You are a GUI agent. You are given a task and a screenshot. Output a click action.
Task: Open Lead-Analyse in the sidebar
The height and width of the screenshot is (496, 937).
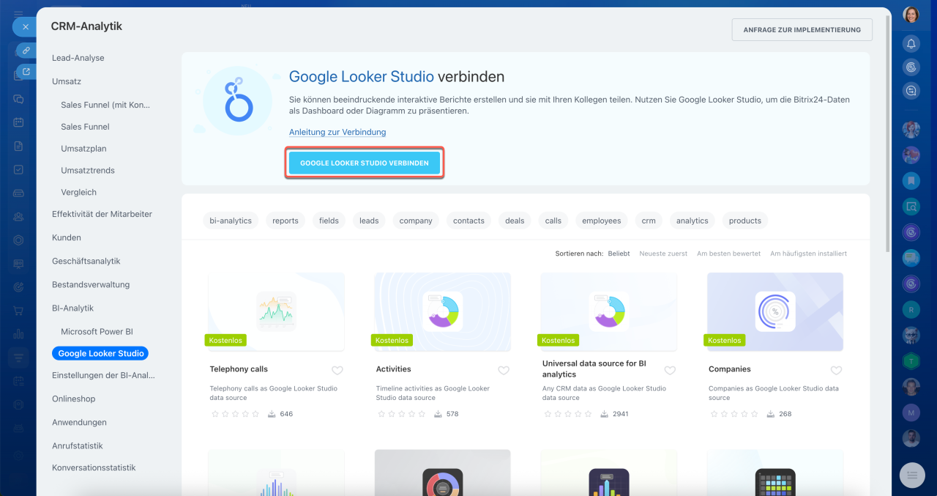78,58
